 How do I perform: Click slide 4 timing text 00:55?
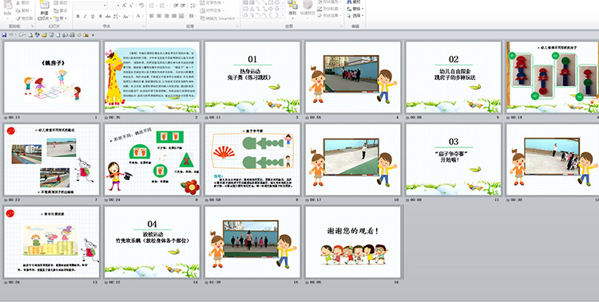(x=317, y=117)
